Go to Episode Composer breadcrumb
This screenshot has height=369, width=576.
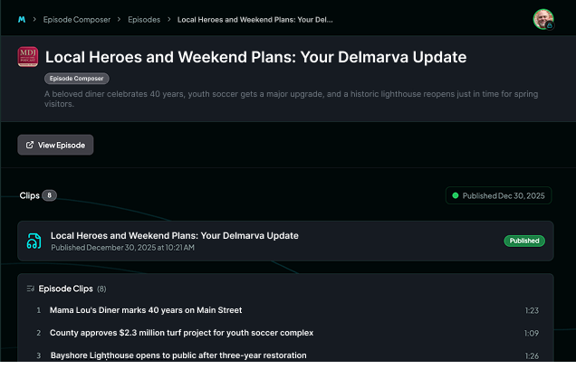click(x=76, y=19)
